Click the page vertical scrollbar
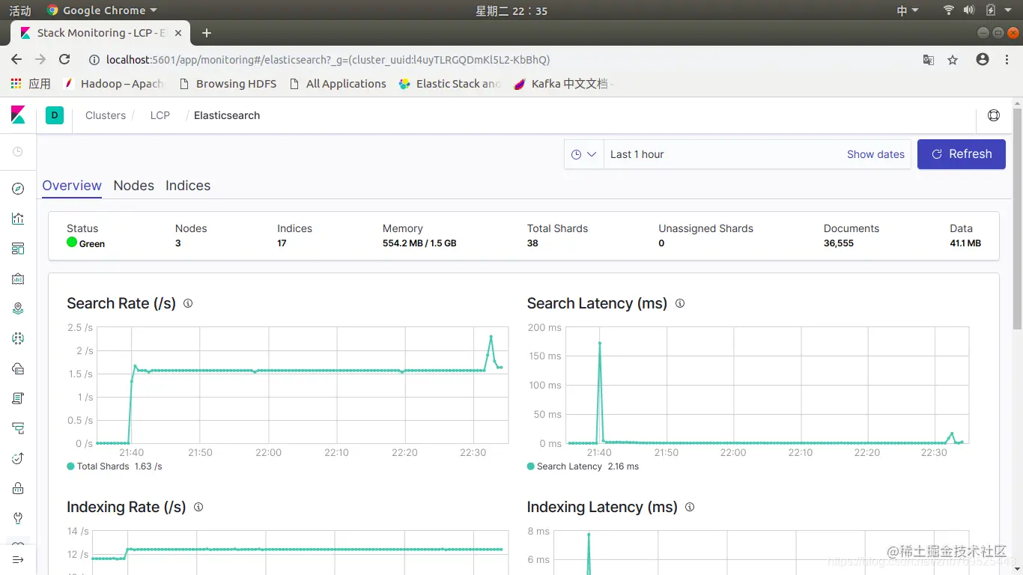The width and height of the screenshot is (1023, 575). (x=1017, y=219)
